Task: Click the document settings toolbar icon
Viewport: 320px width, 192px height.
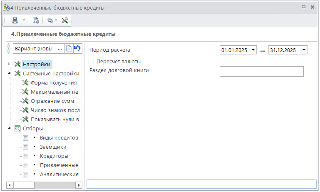Action: (36, 20)
